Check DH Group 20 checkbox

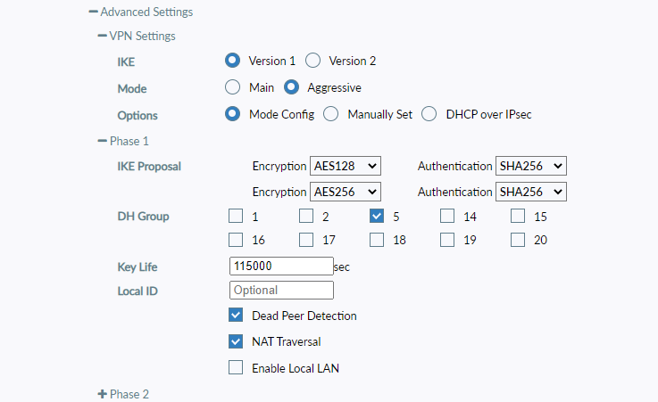click(518, 240)
